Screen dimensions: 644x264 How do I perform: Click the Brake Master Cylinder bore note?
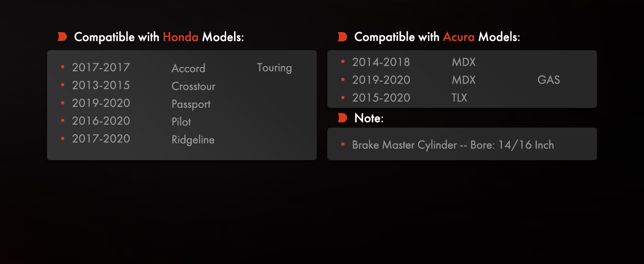click(x=453, y=145)
